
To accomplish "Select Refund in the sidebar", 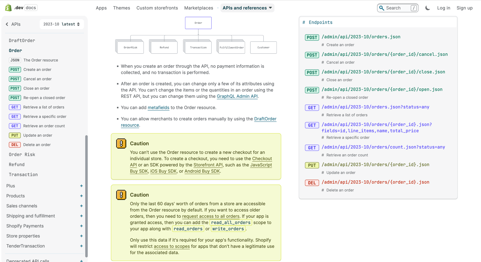I will [x=17, y=165].
